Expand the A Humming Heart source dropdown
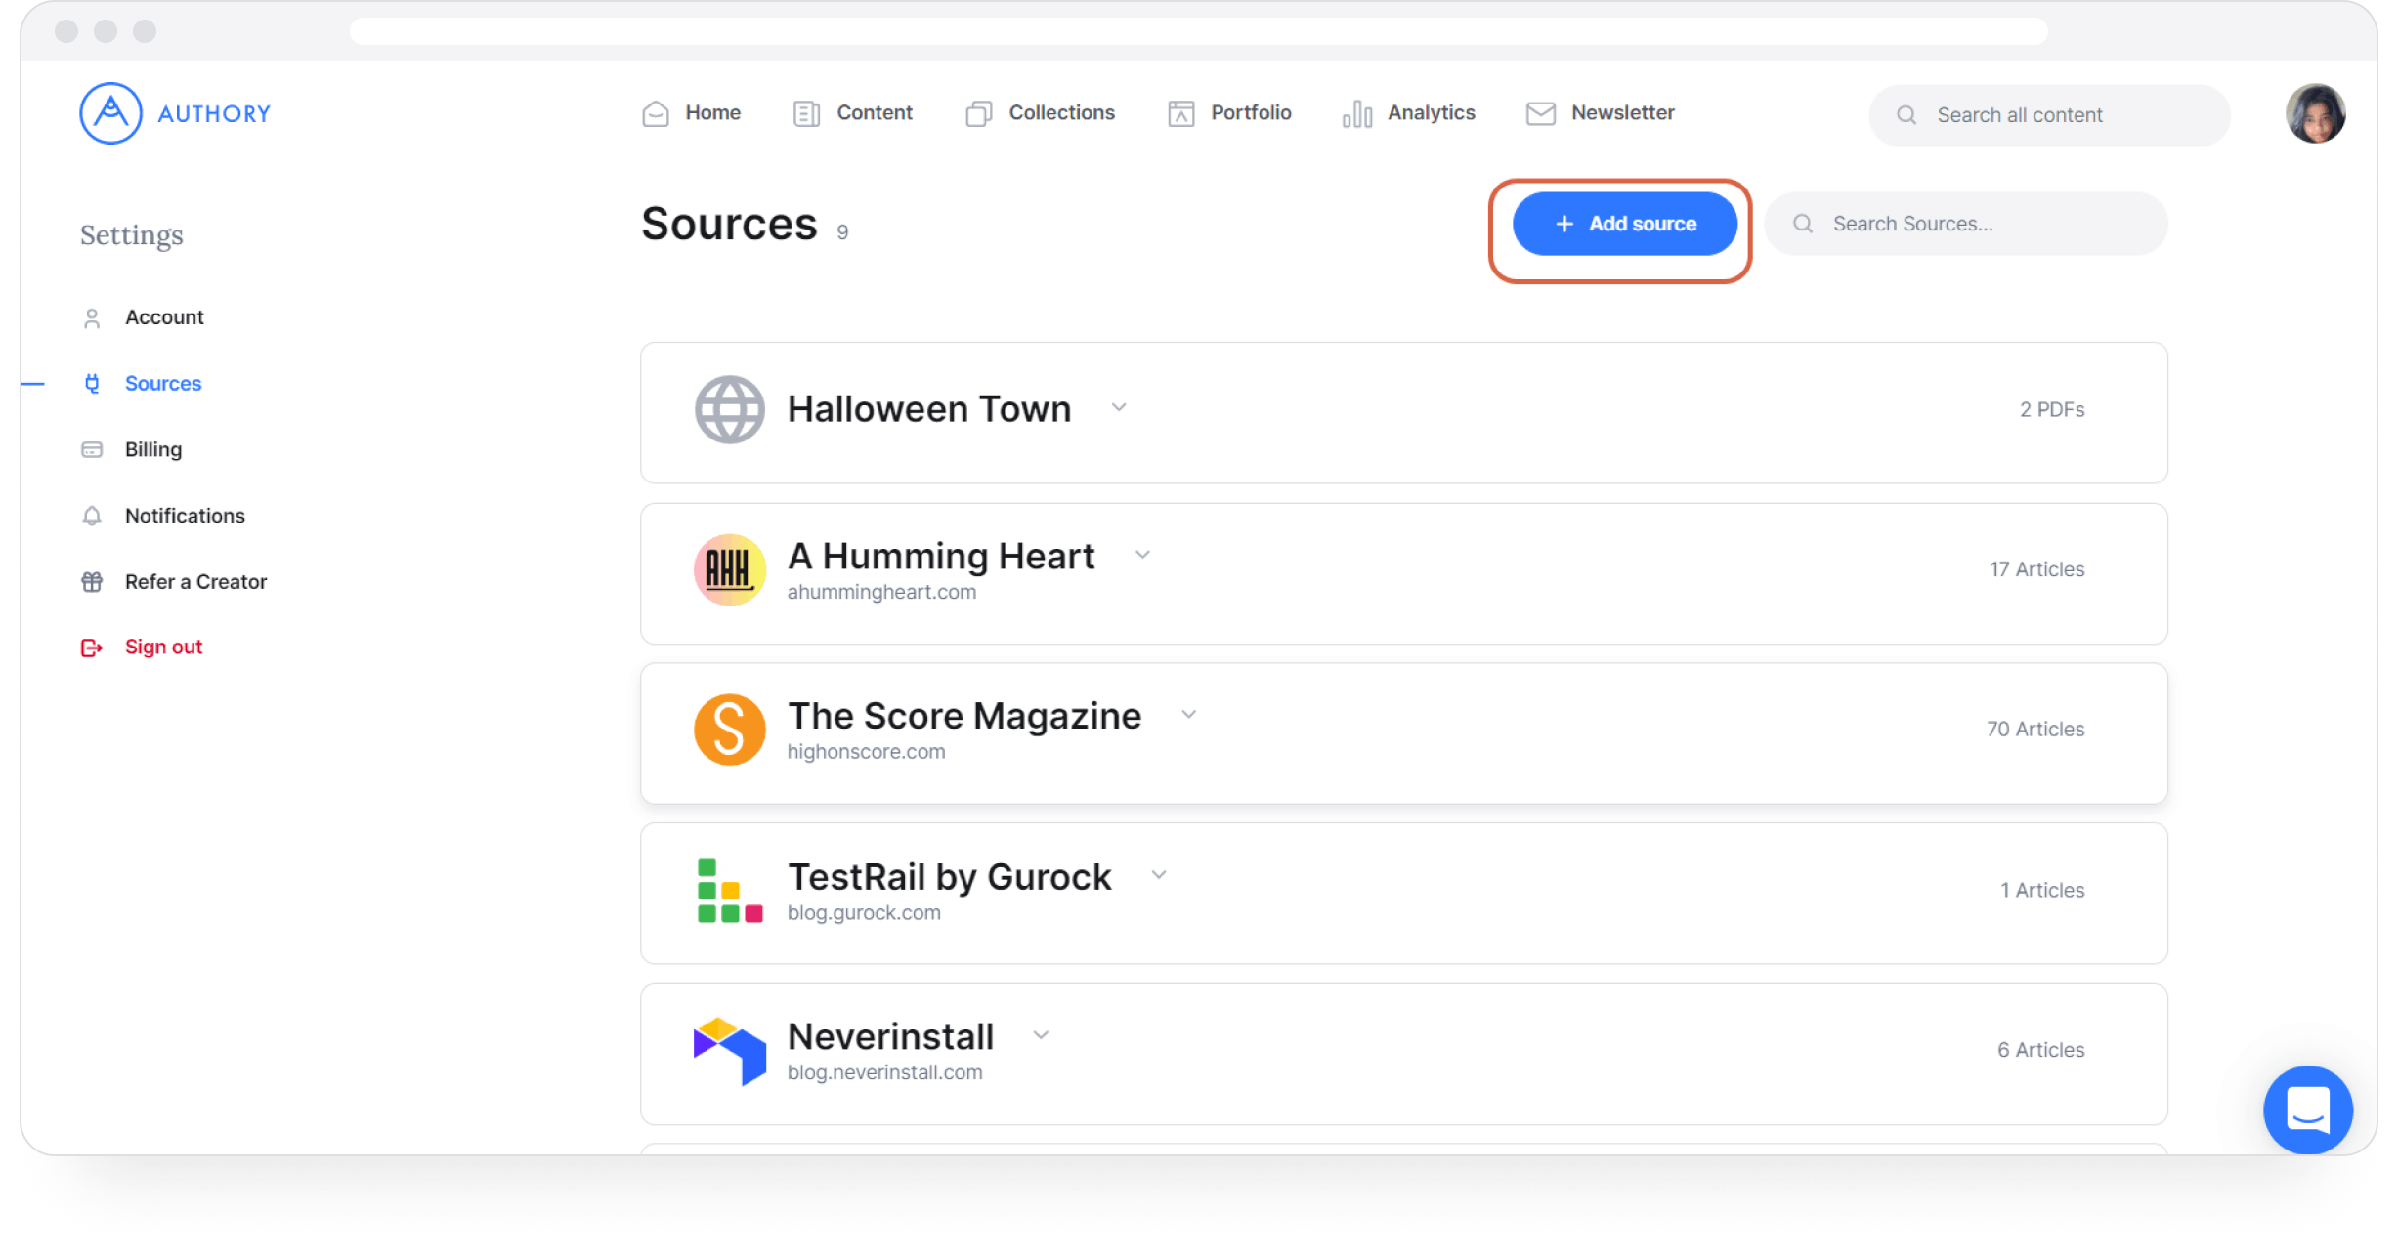Image resolution: width=2398 pixels, height=1254 pixels. point(1145,557)
